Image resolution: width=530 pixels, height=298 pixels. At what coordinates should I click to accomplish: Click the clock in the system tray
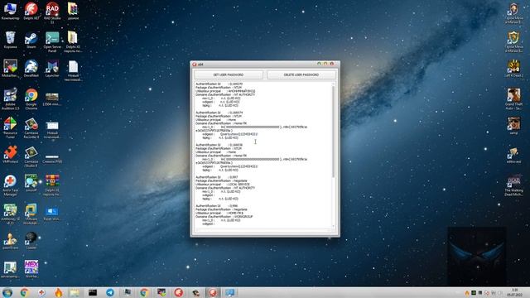(515, 292)
